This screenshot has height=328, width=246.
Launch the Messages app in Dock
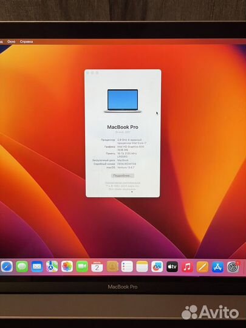[22, 267]
